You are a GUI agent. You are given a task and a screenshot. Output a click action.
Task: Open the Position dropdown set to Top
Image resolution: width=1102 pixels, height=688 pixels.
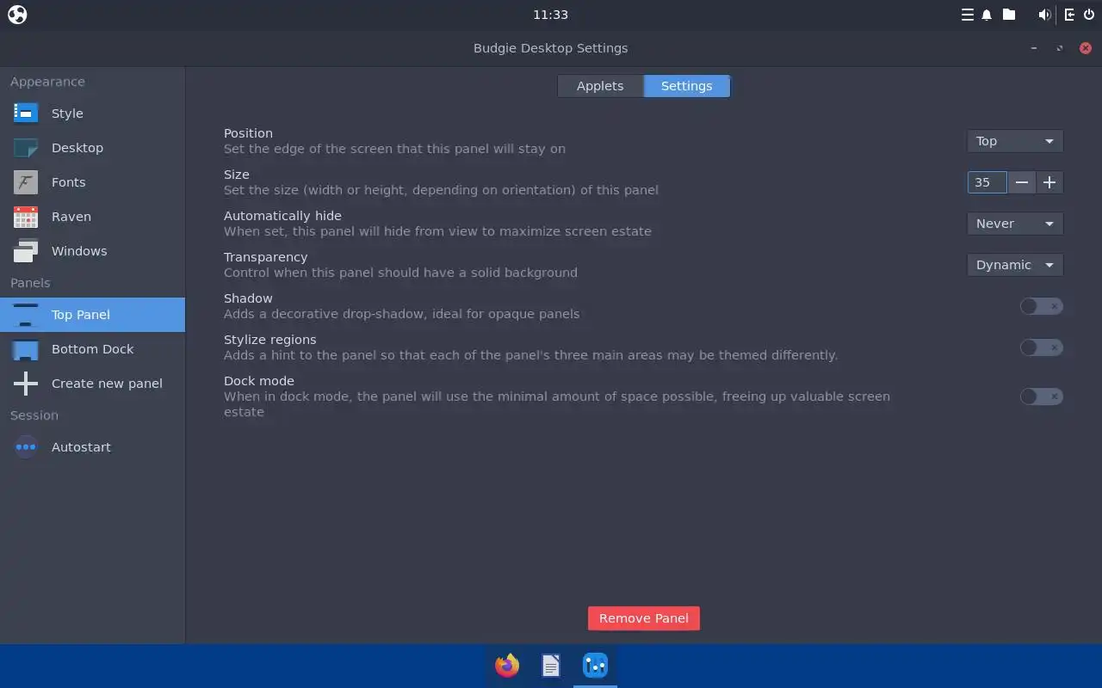coord(1015,141)
